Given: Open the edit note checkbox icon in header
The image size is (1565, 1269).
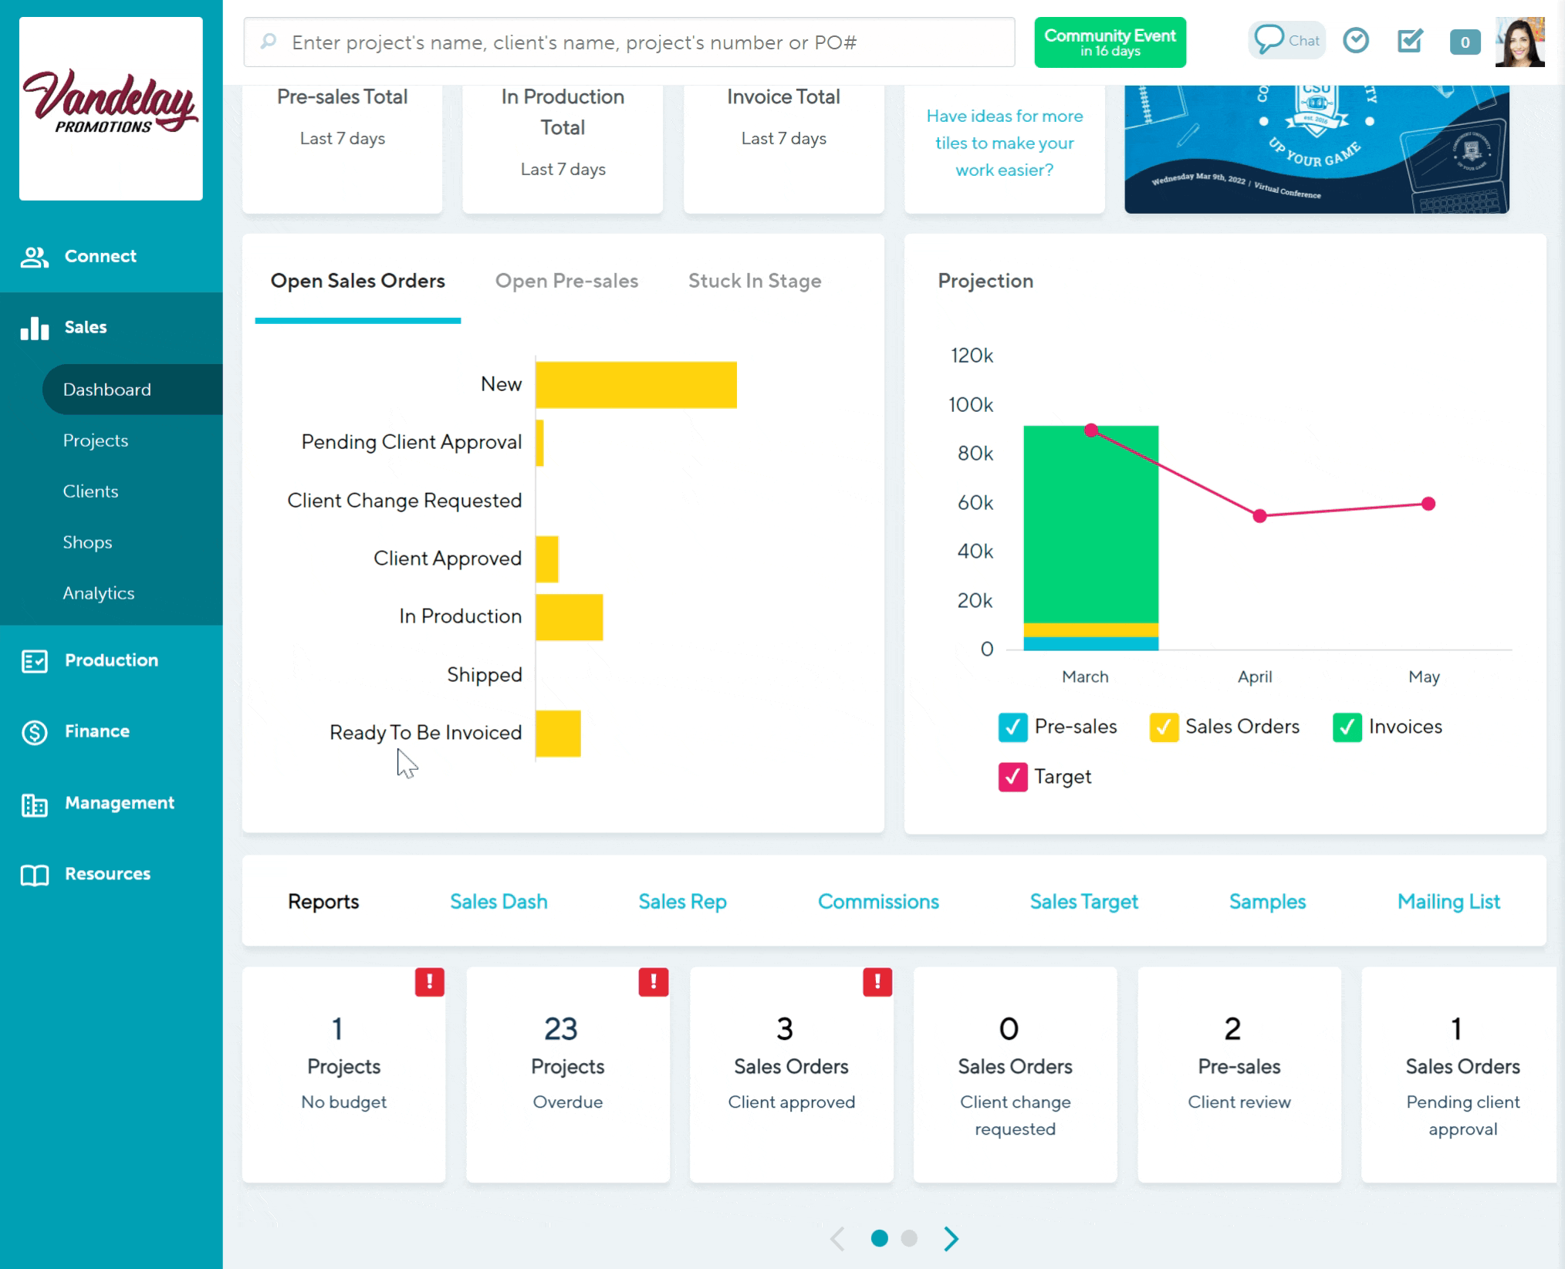Looking at the screenshot, I should [x=1411, y=40].
